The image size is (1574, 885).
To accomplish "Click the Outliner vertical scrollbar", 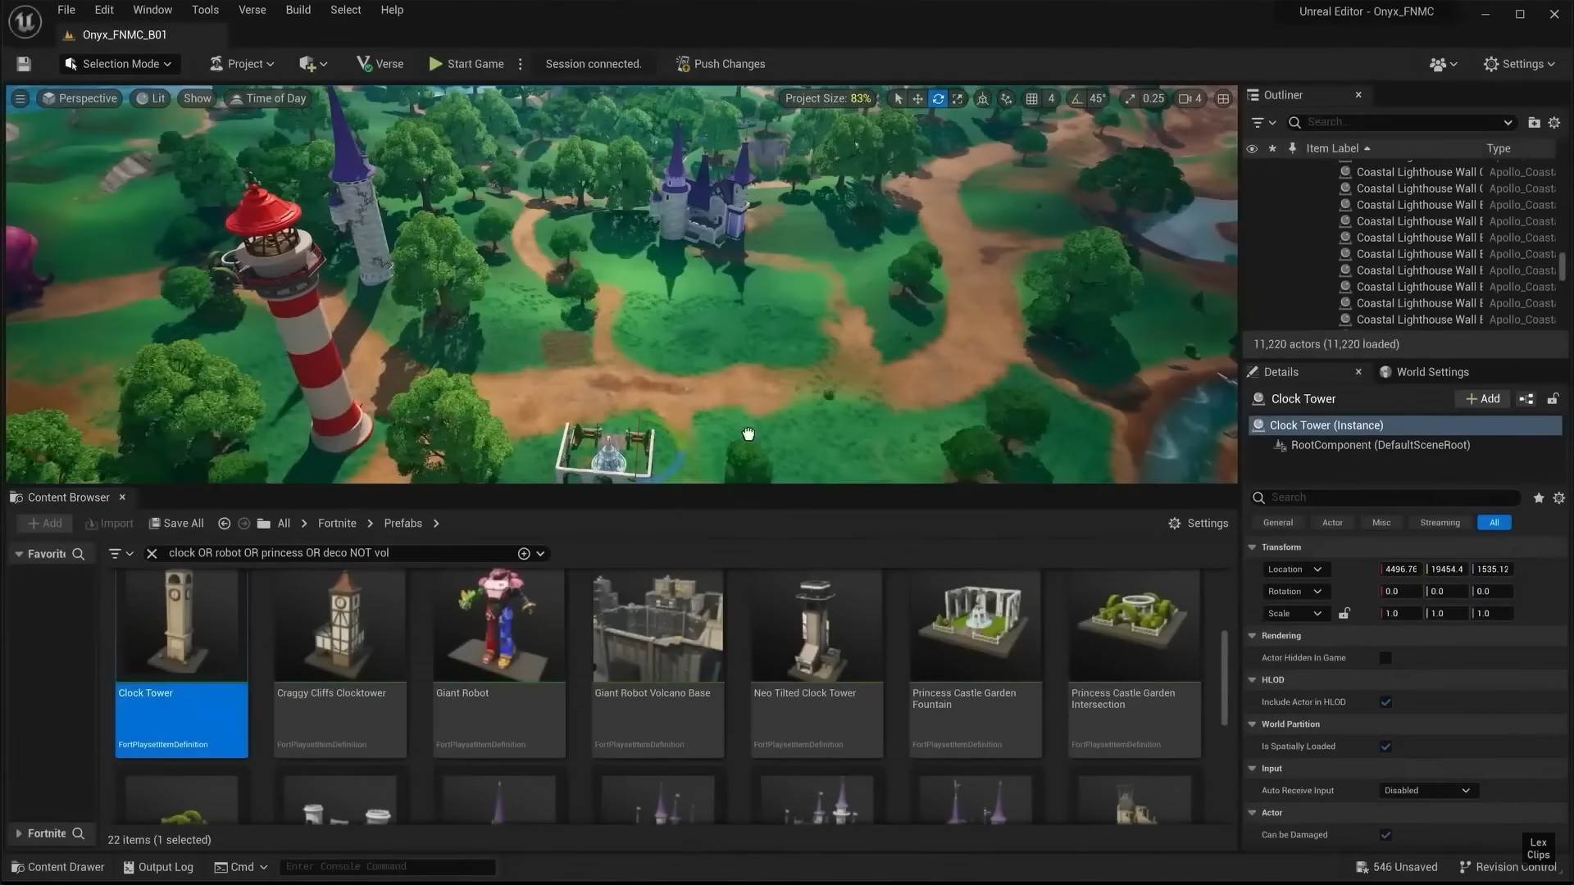I will pyautogui.click(x=1563, y=267).
